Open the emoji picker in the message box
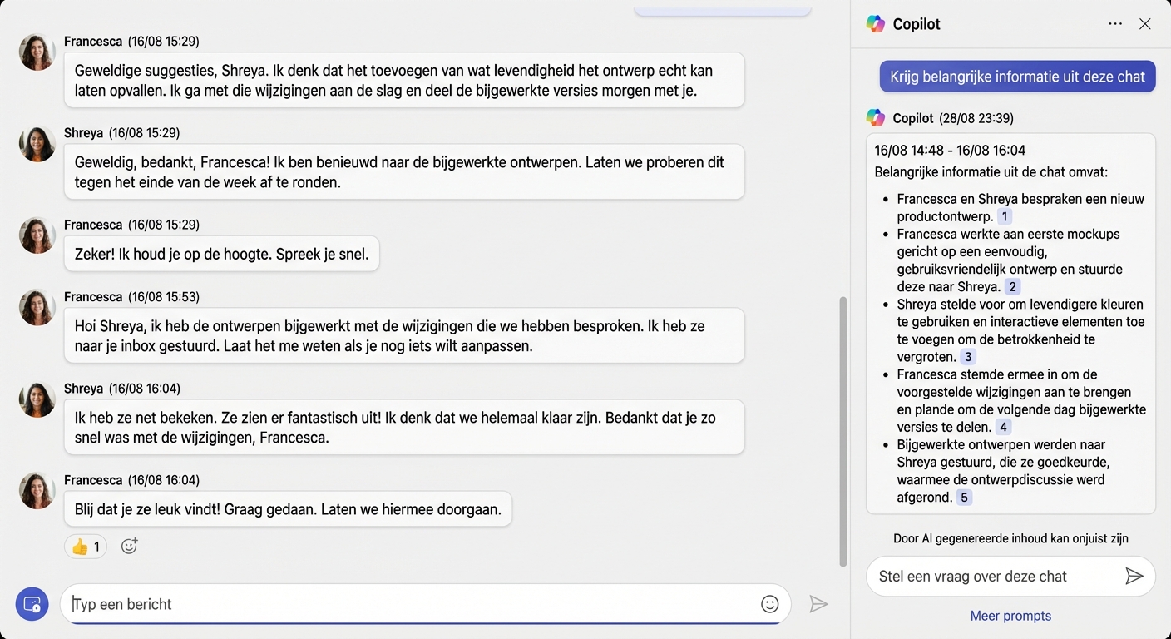 [769, 603]
